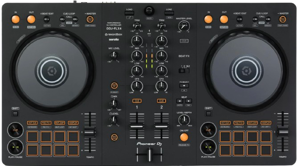Set loop OUT on the right deck

(224, 19)
